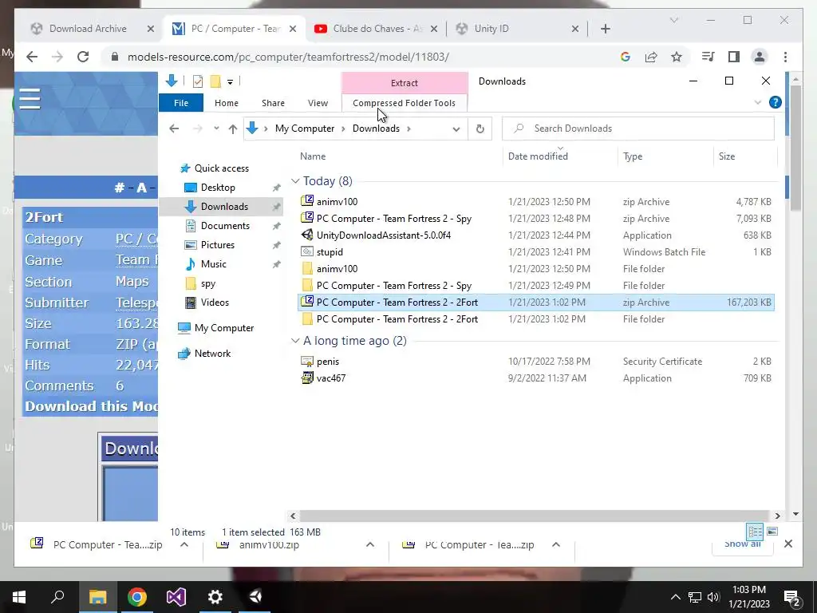Image resolution: width=817 pixels, height=613 pixels.
Task: Open the View ribbon tab
Action: [318, 103]
